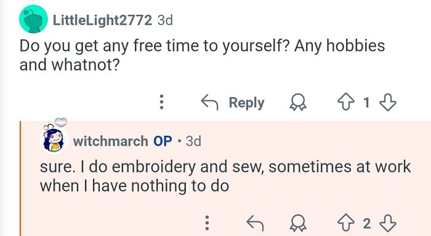431x236 pixels.
Task: Click the 3d timestamp on witchmarch's reply
Action: (193, 141)
